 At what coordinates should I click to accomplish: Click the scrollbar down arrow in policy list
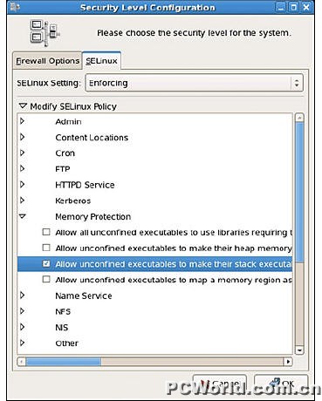click(x=299, y=350)
